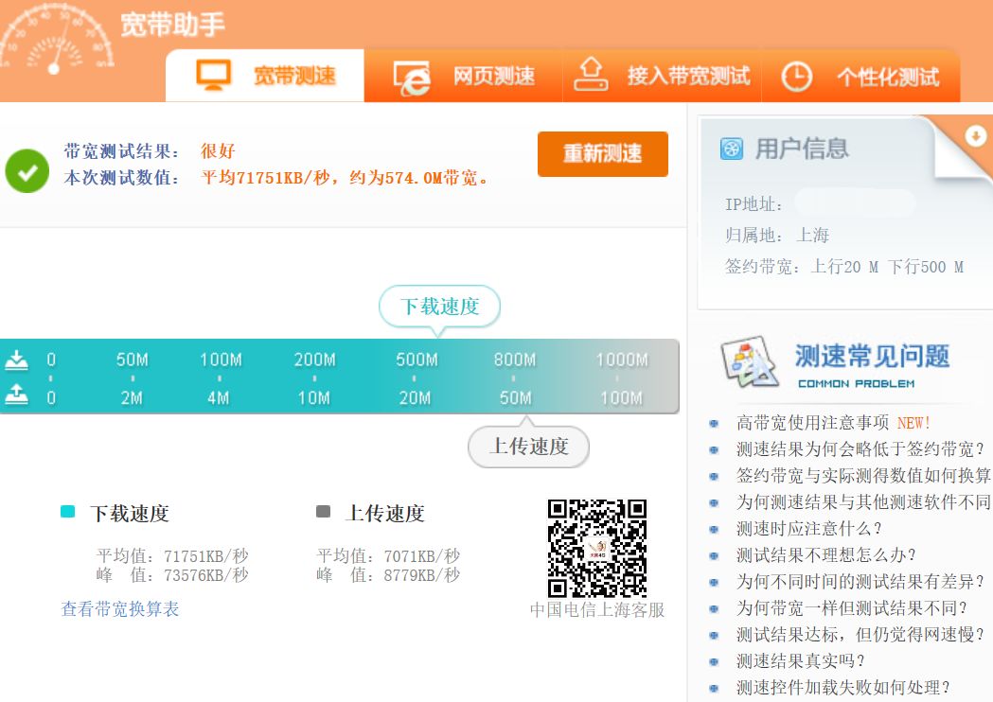This screenshot has width=993, height=702.
Task: Click the 重新测速 button
Action: point(602,153)
